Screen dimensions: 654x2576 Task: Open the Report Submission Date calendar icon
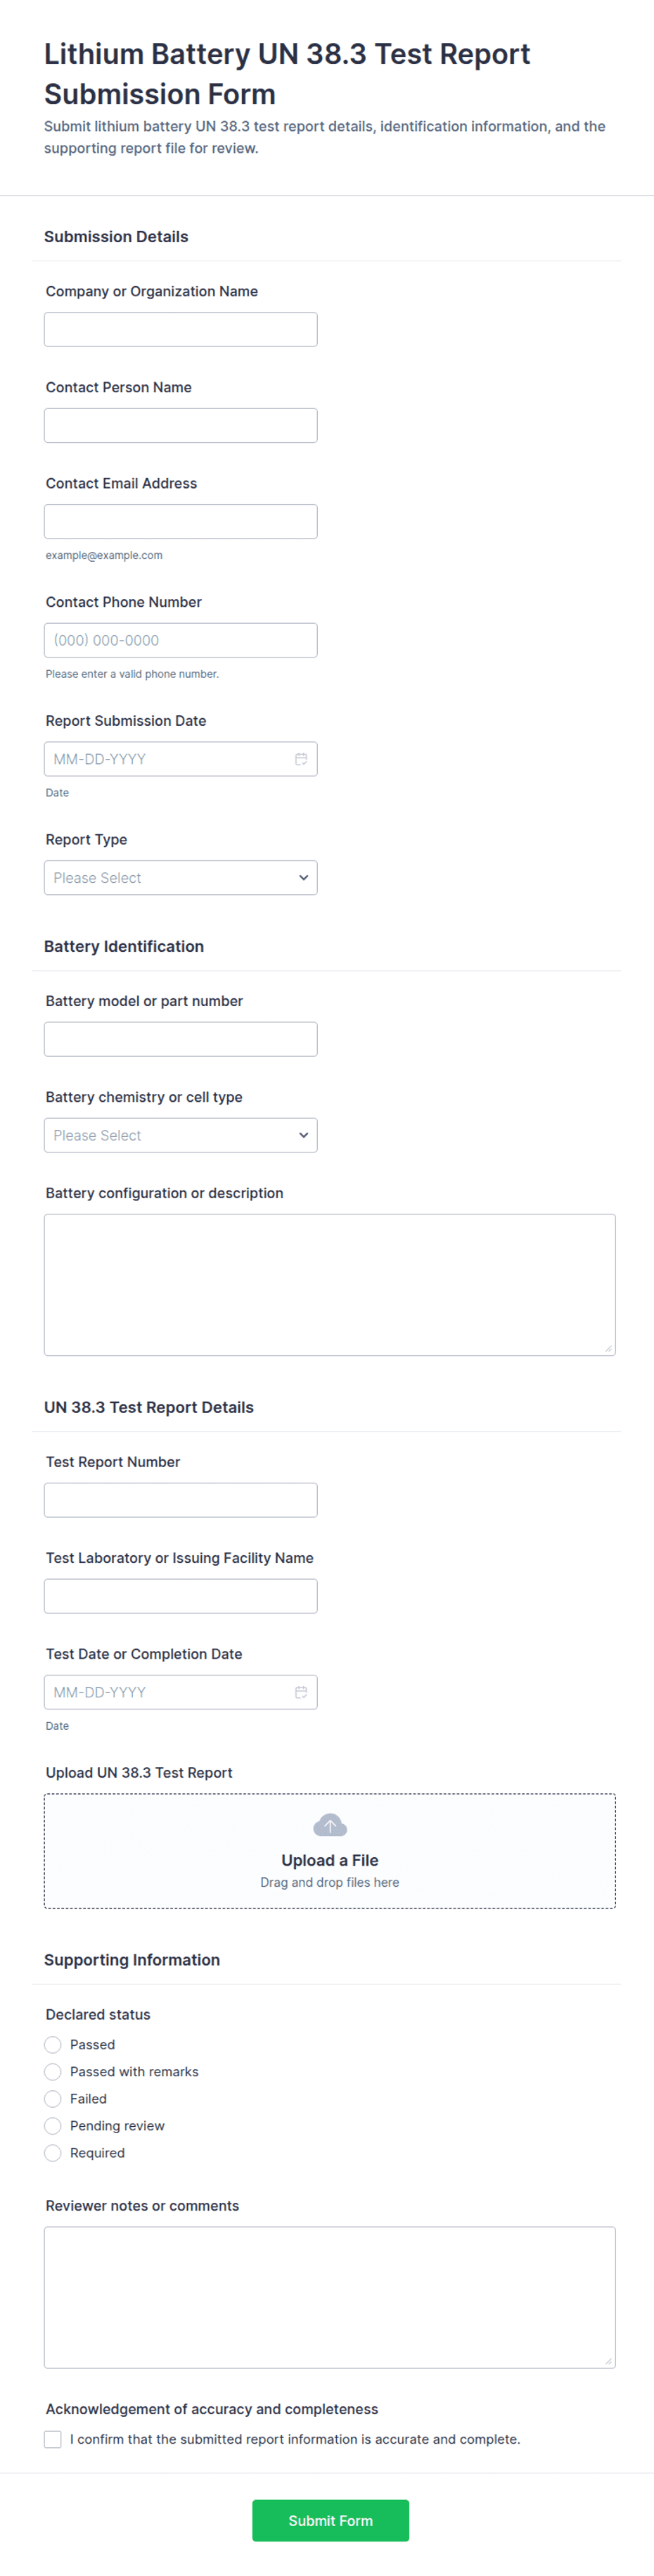click(300, 759)
